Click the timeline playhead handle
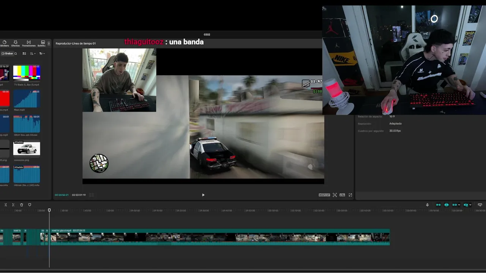The width and height of the screenshot is (486, 273). [x=49, y=210]
